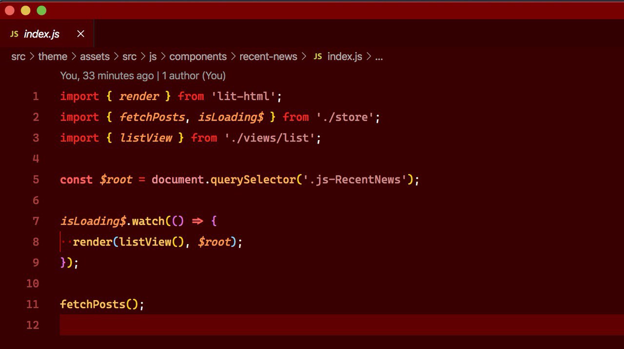The width and height of the screenshot is (624, 349).
Task: Click line number 8 in the gutter
Action: pos(36,242)
